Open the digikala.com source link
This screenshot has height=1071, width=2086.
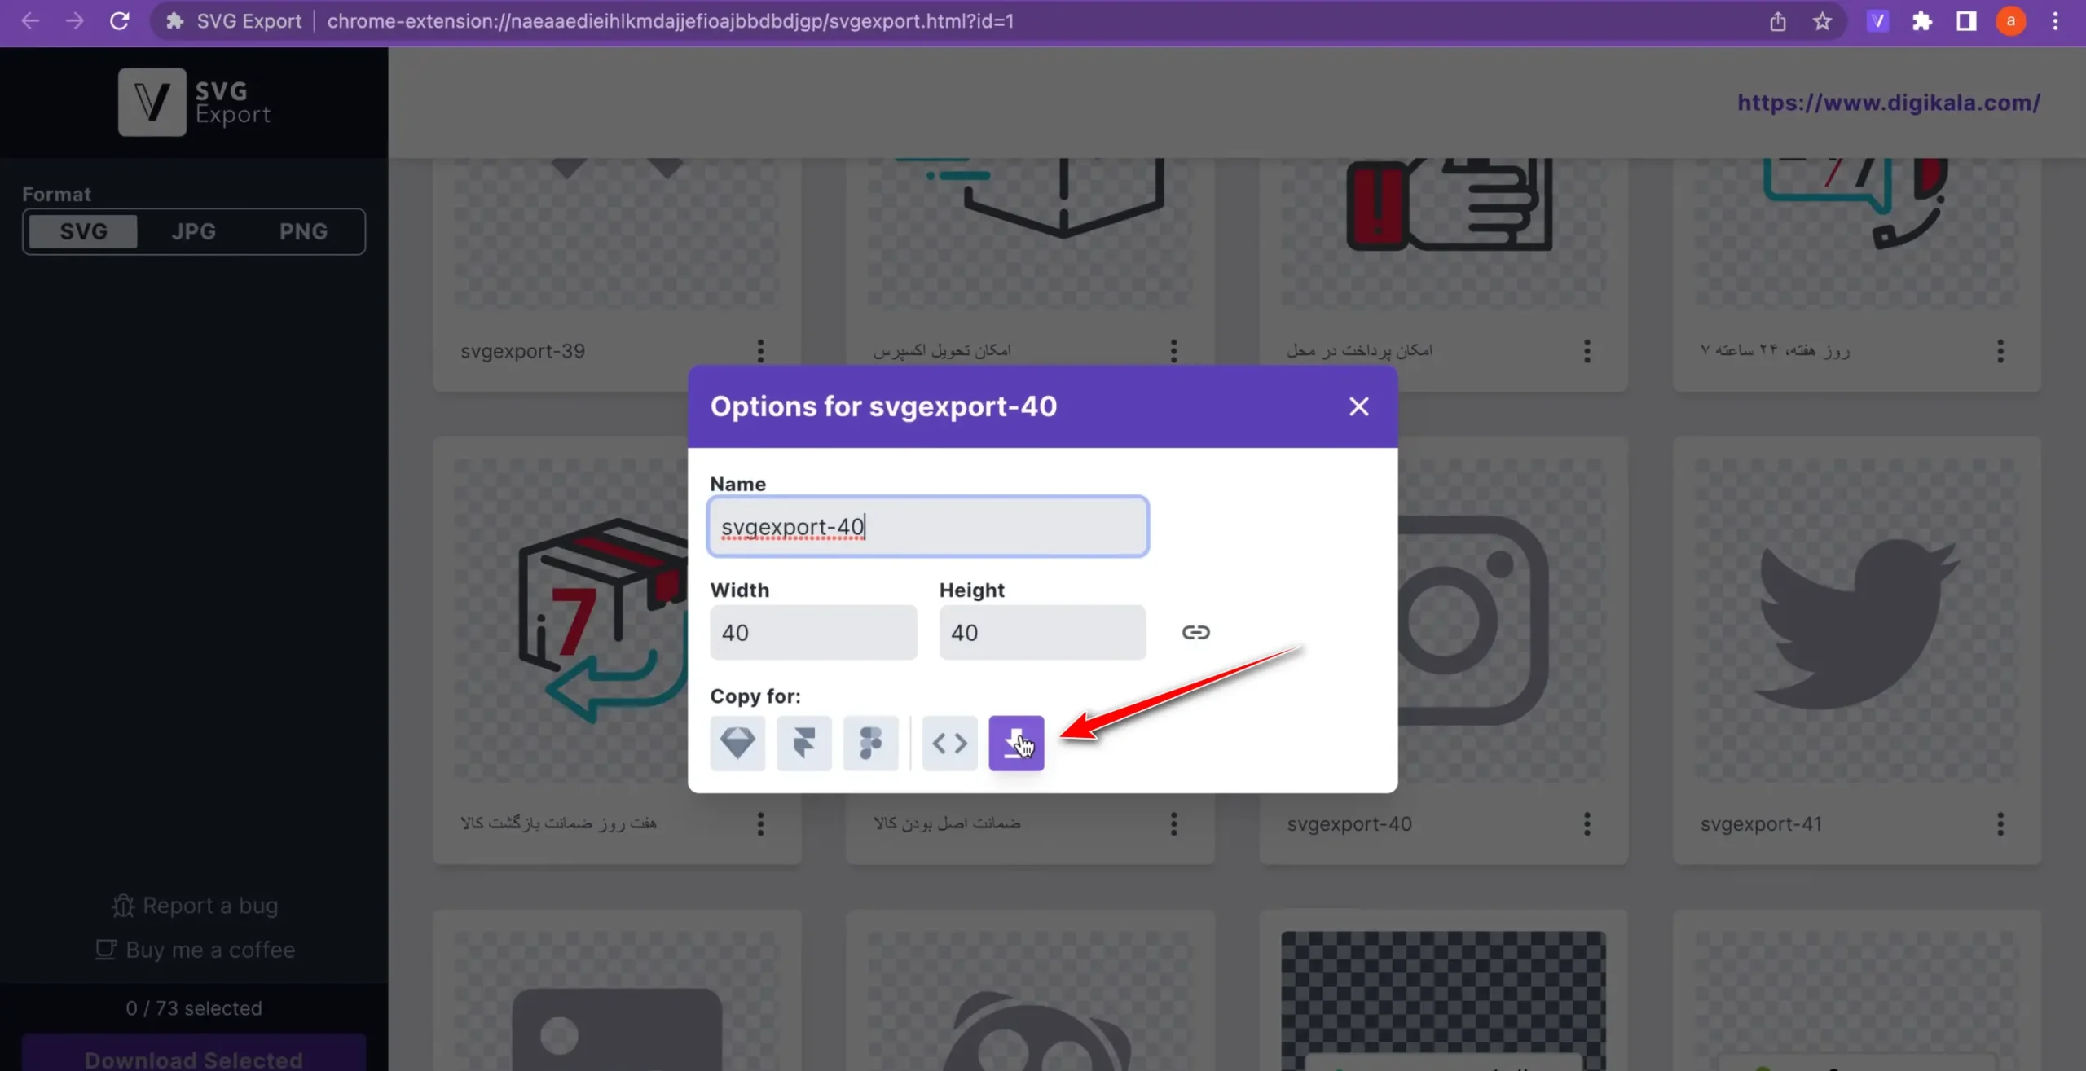[x=1888, y=103]
